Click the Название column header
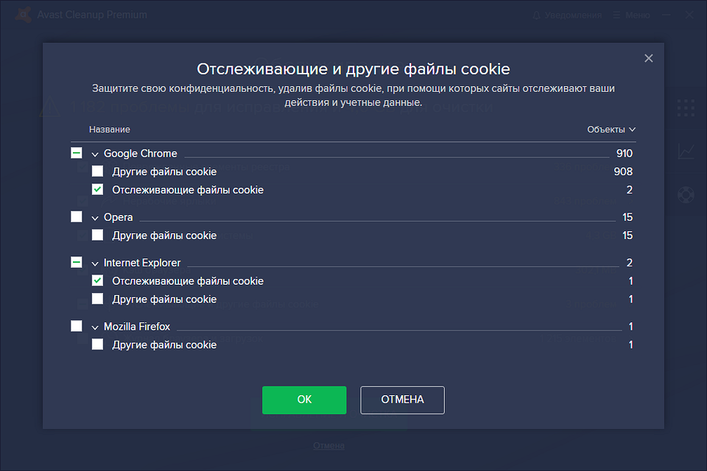Image resolution: width=707 pixels, height=471 pixels. point(110,130)
